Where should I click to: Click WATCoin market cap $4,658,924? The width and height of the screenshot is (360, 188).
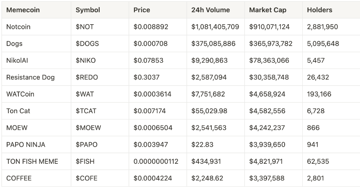(x=267, y=94)
